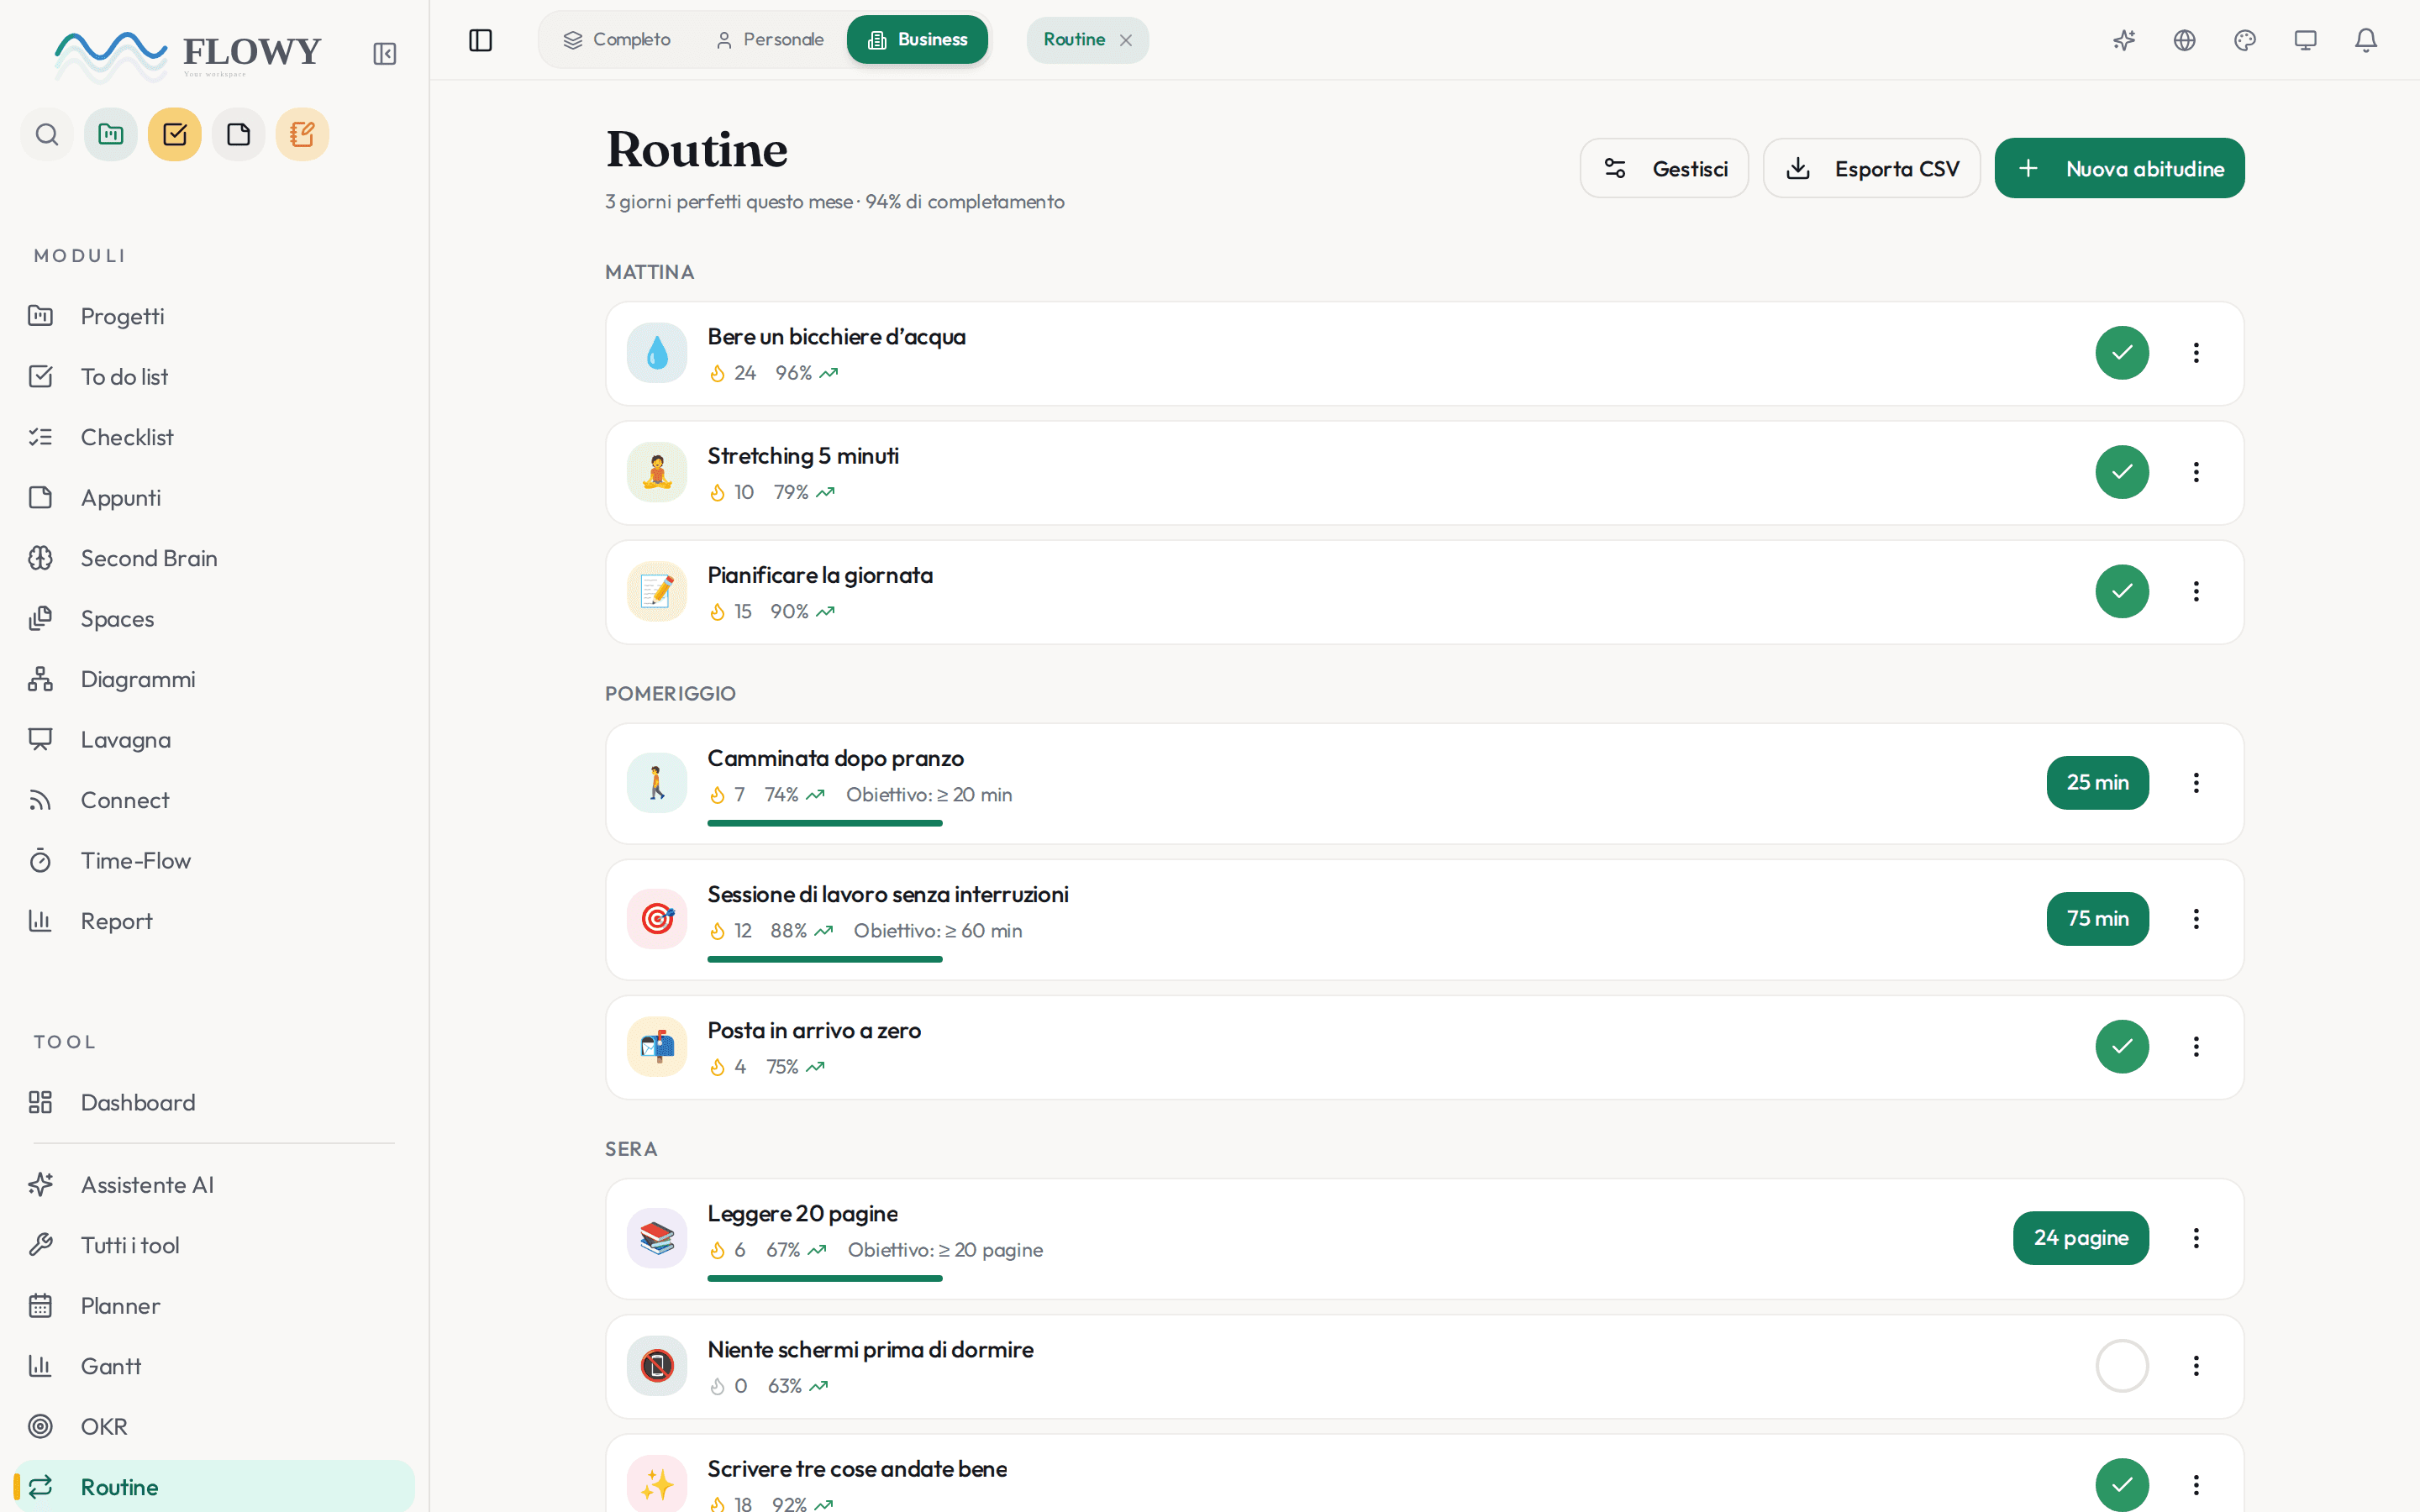
Task: Open options menu for Stretching 5 minuti
Action: [2196, 472]
